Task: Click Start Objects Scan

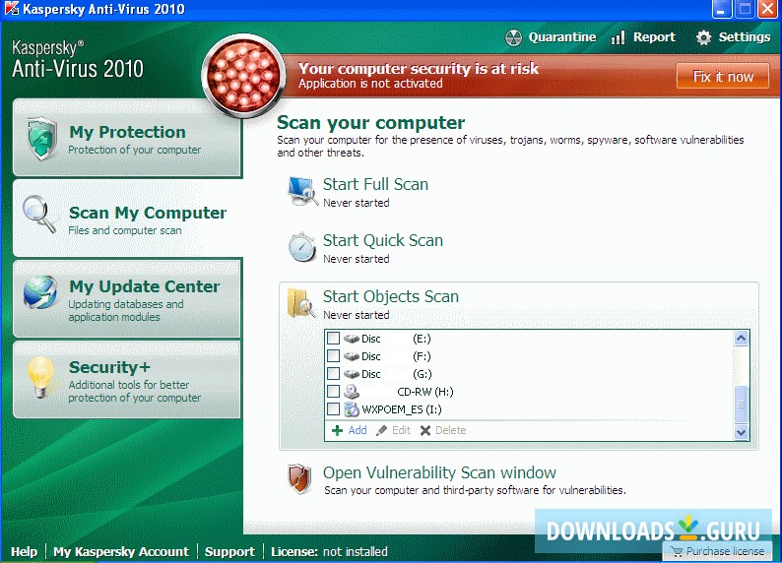Action: tap(391, 297)
